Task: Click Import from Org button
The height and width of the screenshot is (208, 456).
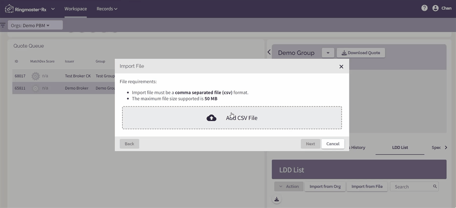Action: pyautogui.click(x=325, y=187)
